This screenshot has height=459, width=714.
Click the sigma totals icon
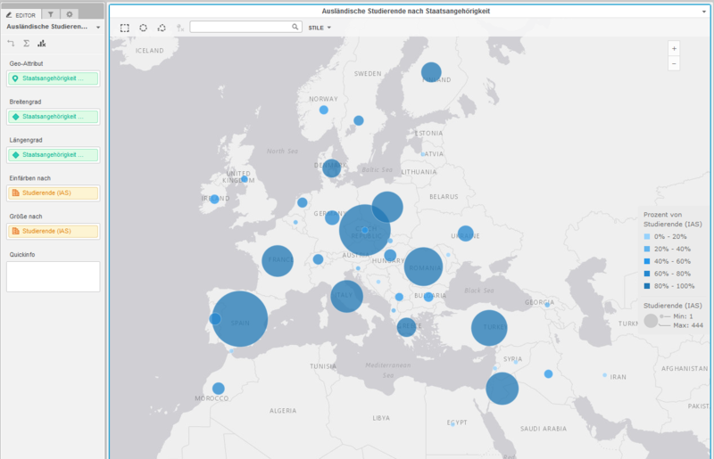(x=26, y=43)
